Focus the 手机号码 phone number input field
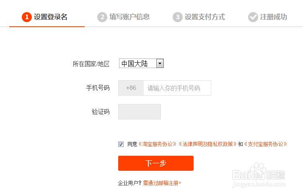This screenshot has width=303, height=195. [177, 88]
